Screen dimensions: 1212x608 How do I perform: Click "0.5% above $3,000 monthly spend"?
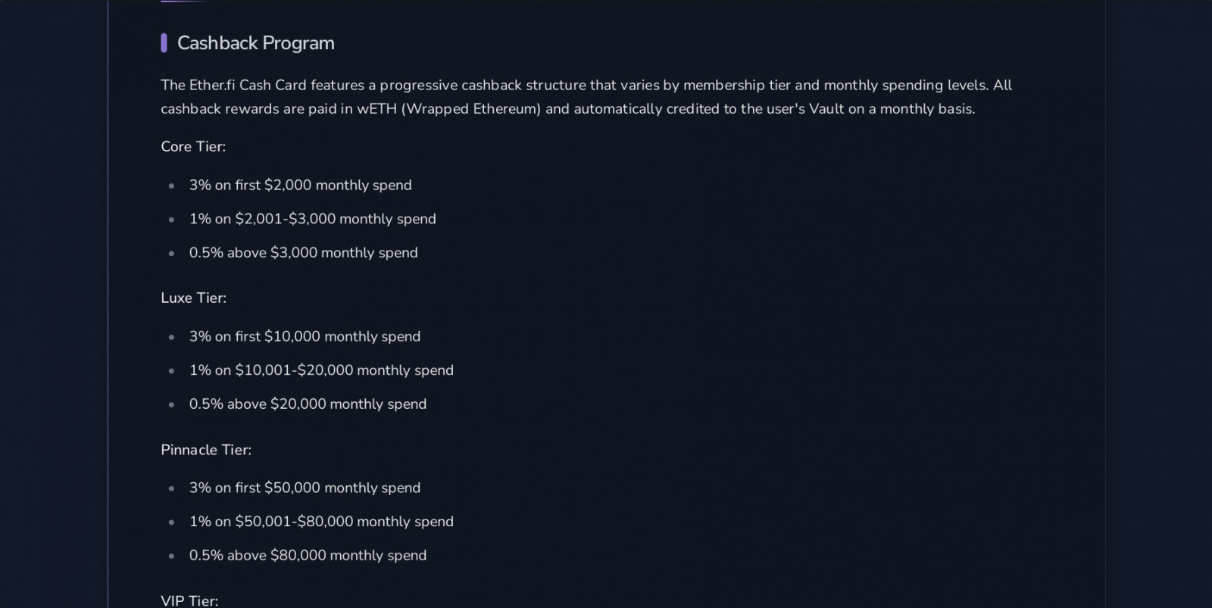pyautogui.click(x=303, y=253)
